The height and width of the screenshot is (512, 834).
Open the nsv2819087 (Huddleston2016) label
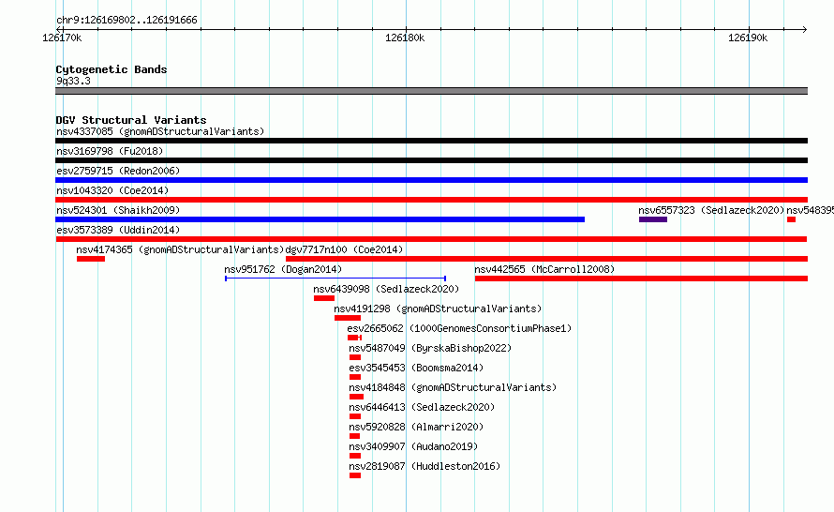coord(424,466)
